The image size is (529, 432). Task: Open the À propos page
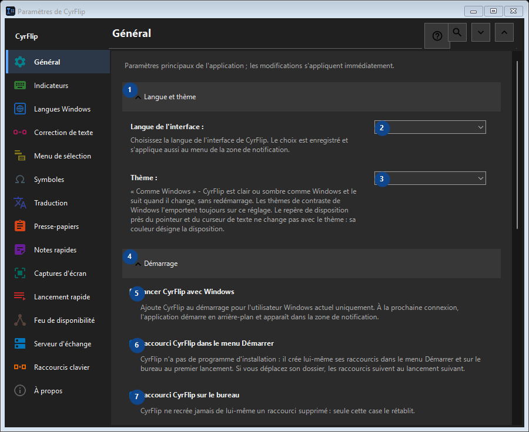(x=58, y=391)
